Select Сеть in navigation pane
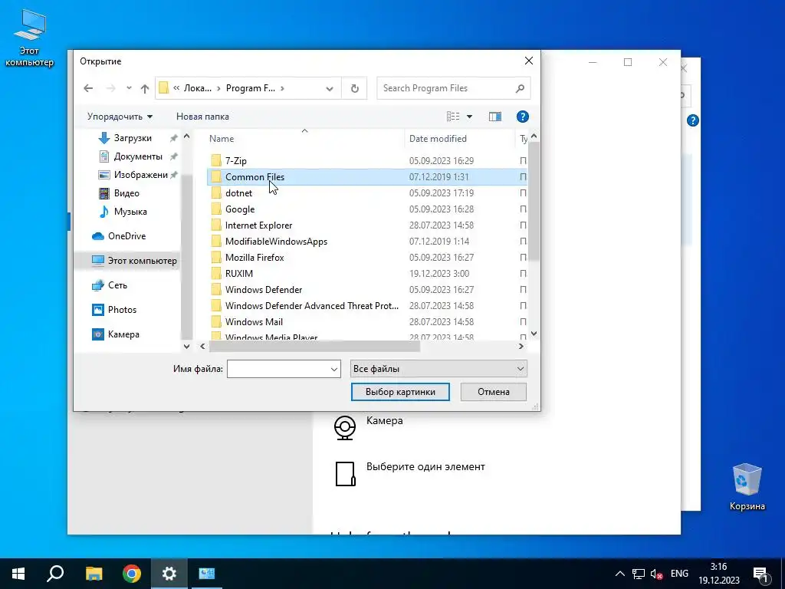Image resolution: width=785 pixels, height=589 pixels. (117, 285)
